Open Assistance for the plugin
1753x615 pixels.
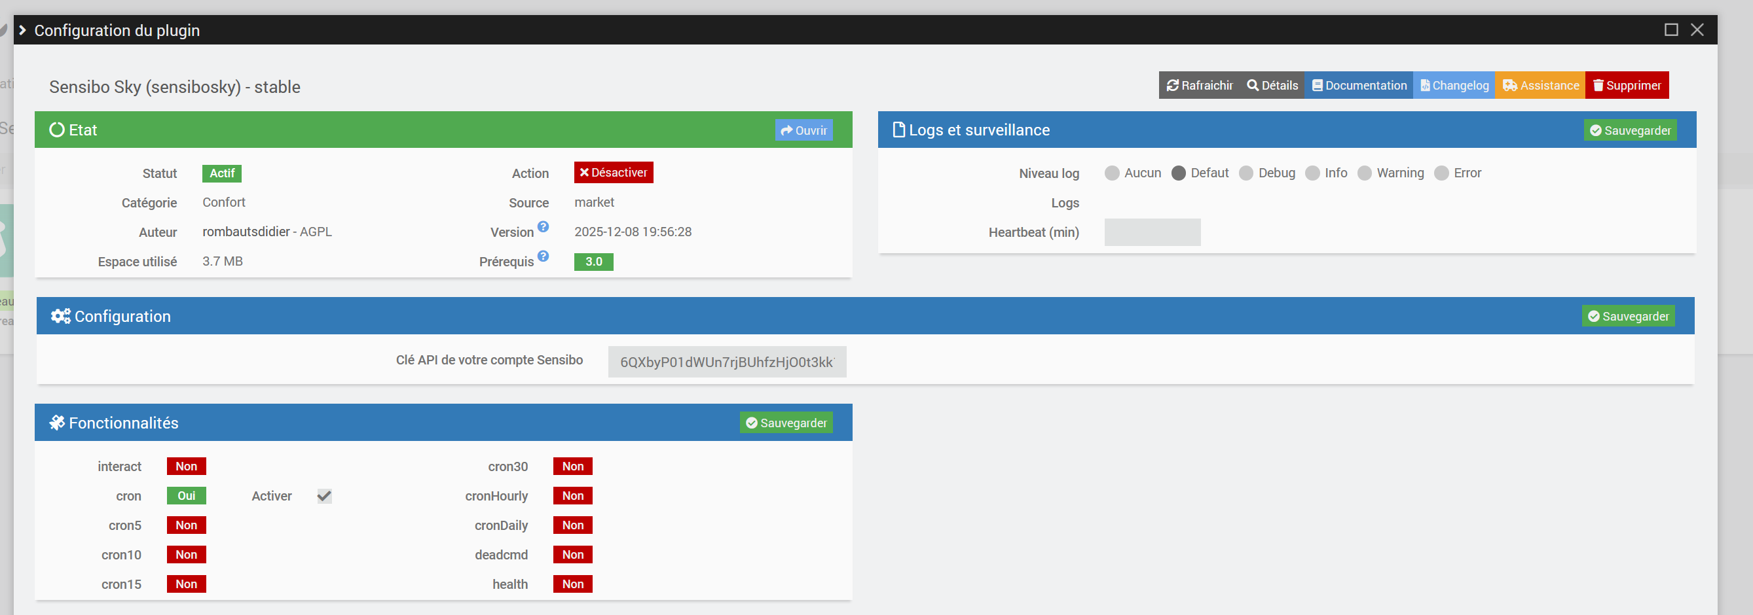1540,85
